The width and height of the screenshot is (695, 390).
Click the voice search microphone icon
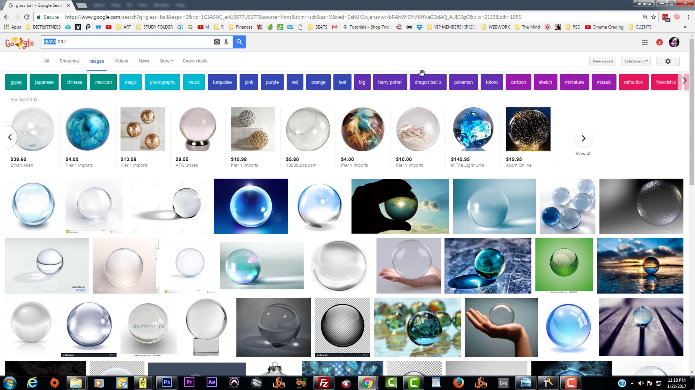coord(226,42)
